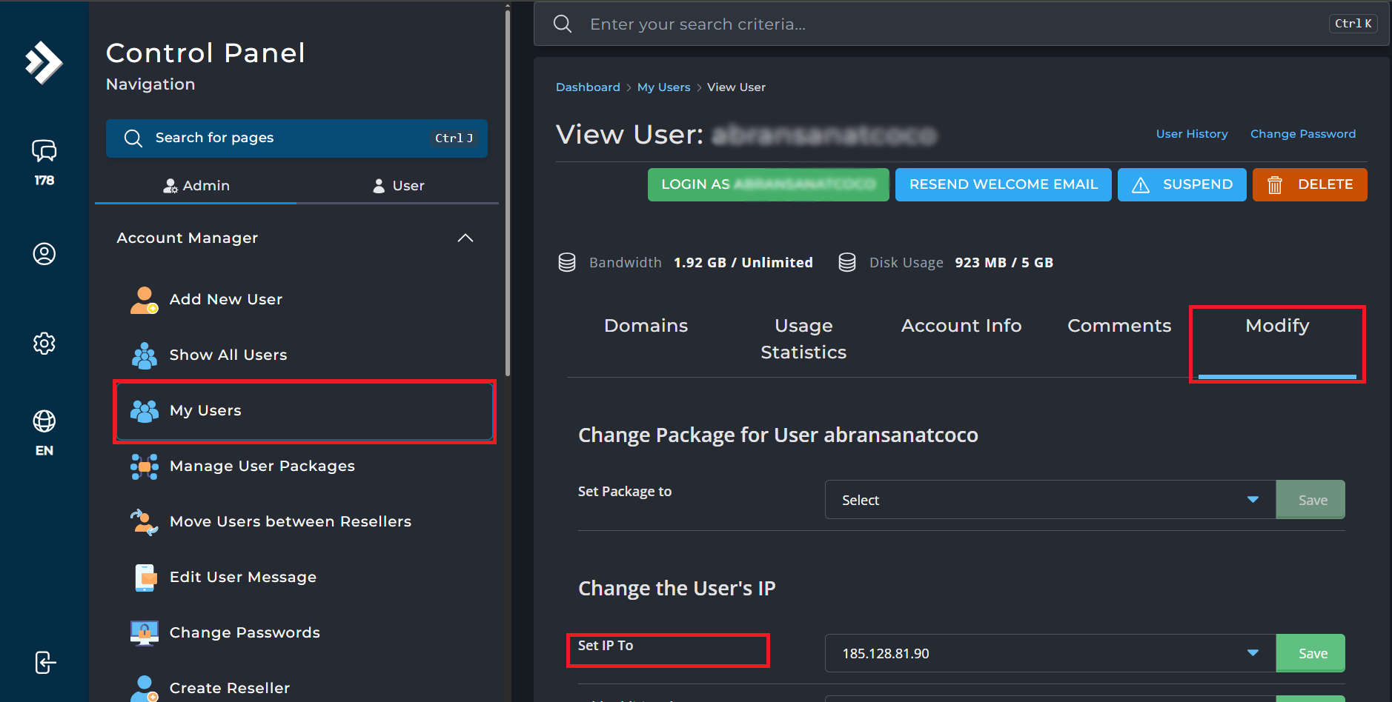This screenshot has height=702, width=1392.
Task: Click RESEND WELCOME EMAIL button
Action: click(x=1004, y=184)
